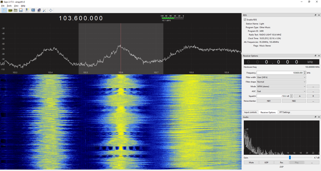Click the signal strength meter
Image resolution: width=321 pixels, height=171 pixels.
[172, 18]
